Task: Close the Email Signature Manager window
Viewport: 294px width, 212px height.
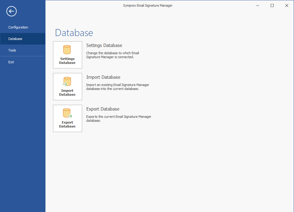Action: point(287,6)
